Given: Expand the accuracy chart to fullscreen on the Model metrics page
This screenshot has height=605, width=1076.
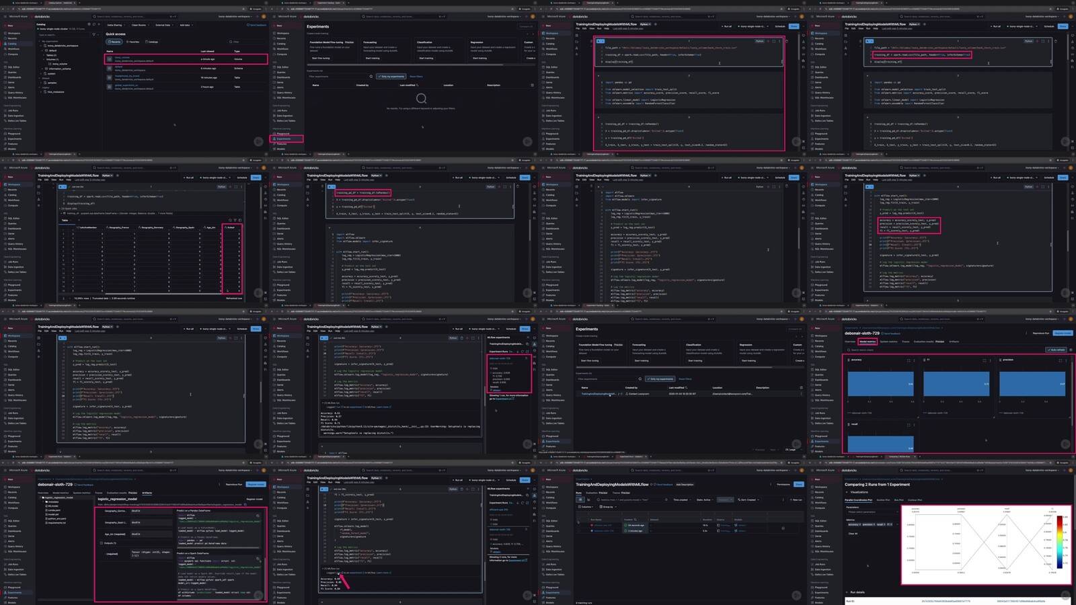Looking at the screenshot, I should click(909, 360).
